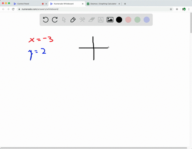This screenshot has width=192, height=149.
Task: Pick the red pen color
Action: [128, 20]
